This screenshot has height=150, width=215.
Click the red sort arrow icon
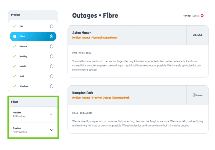(x=202, y=16)
